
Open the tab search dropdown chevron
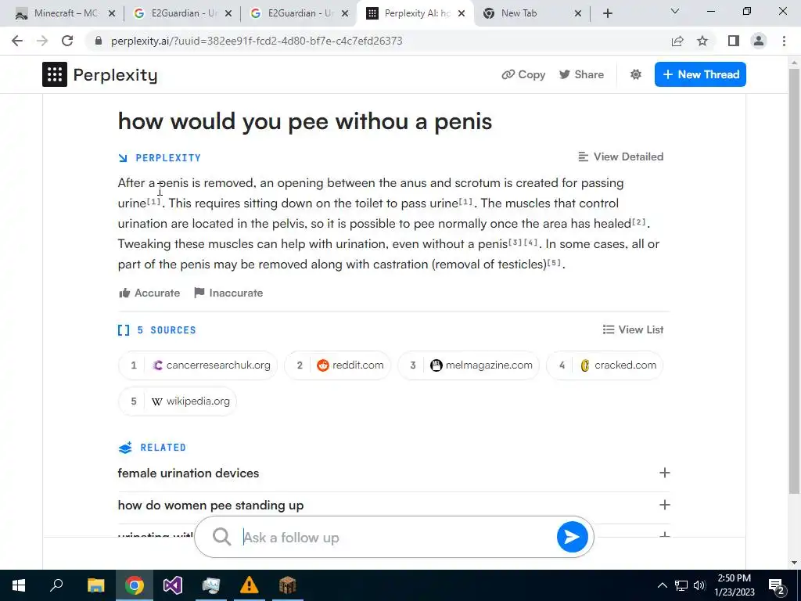click(x=675, y=11)
